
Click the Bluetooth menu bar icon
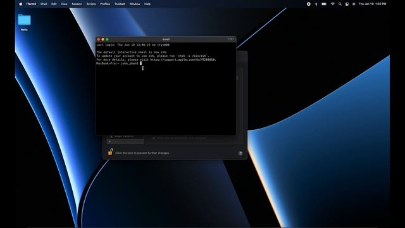click(x=316, y=4)
